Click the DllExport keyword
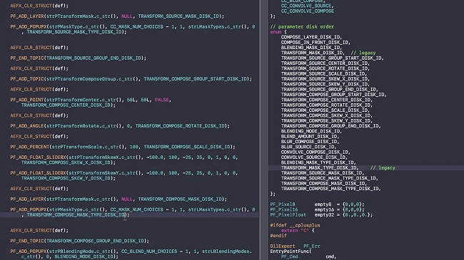Image resolution: width=464 pixels, height=260 pixels. 282,246
